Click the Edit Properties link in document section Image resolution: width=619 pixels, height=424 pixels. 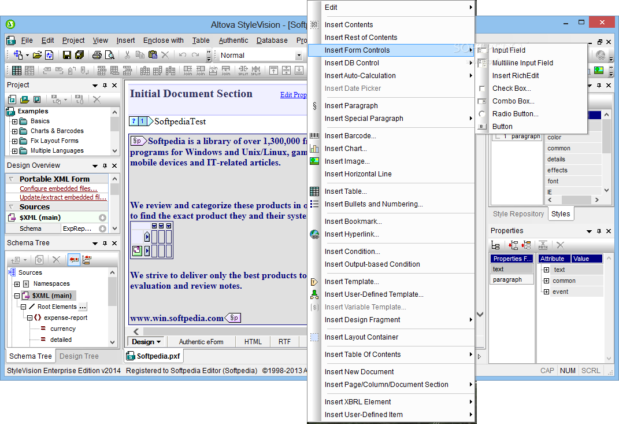(293, 95)
